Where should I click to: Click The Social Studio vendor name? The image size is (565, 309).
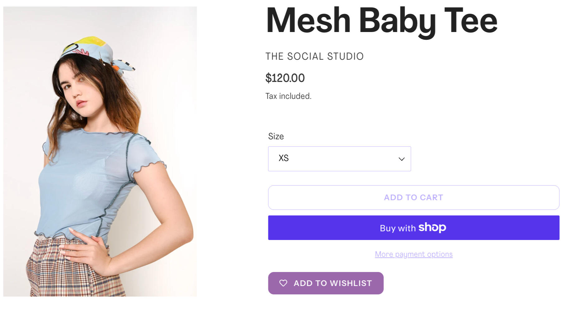coord(314,56)
